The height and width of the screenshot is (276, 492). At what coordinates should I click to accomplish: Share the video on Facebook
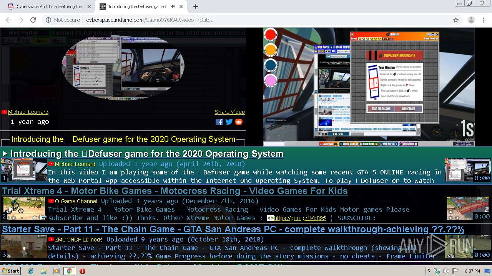pyautogui.click(x=219, y=122)
